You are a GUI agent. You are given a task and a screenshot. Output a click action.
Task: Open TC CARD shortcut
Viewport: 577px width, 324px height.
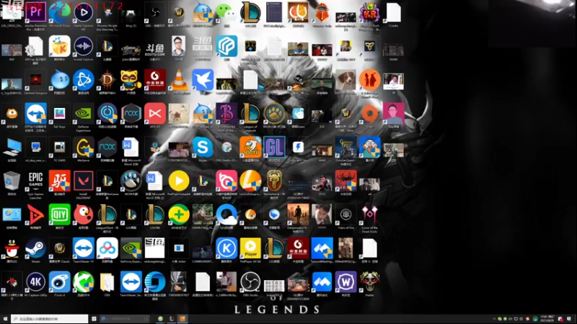click(60, 148)
